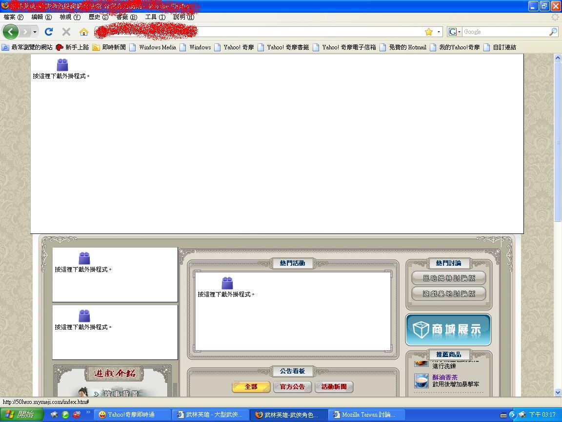
Task: Open the location bar history dropdown
Action: click(439, 32)
